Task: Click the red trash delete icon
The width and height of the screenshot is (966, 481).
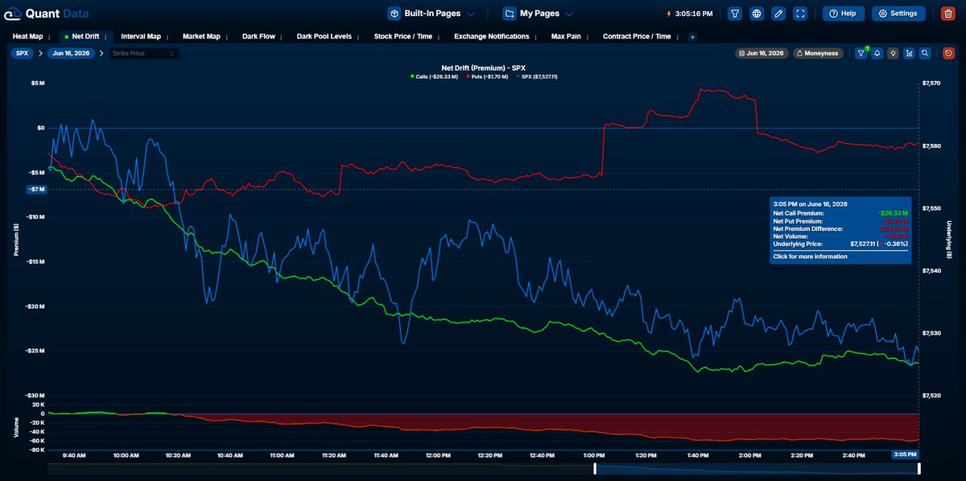Action: pos(948,14)
